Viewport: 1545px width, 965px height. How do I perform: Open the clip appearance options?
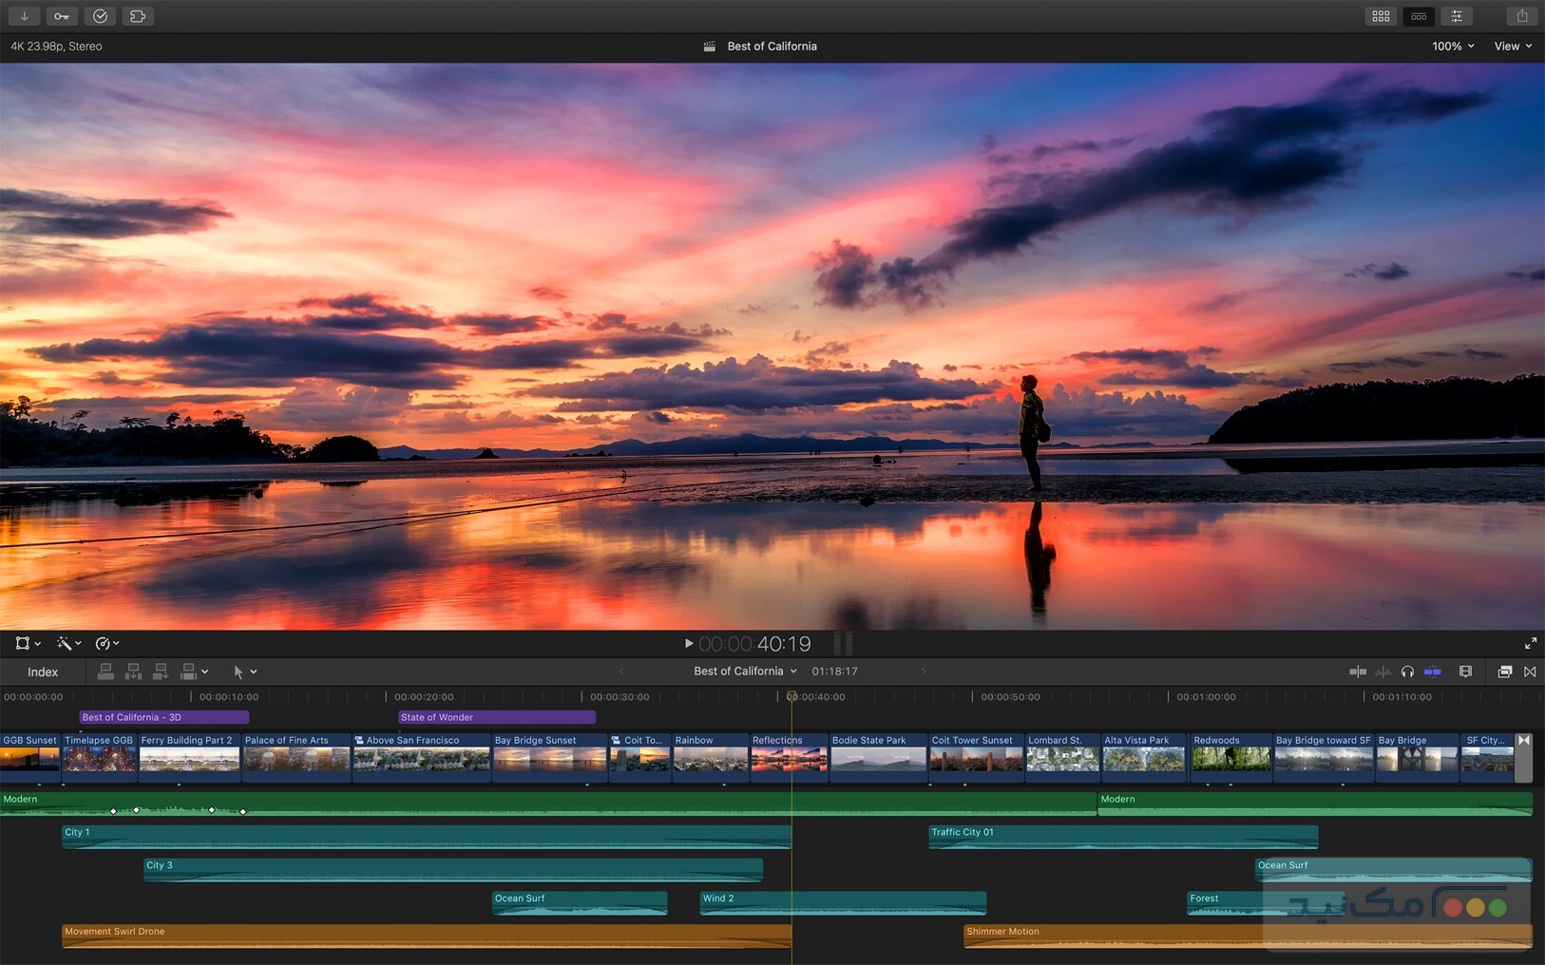tap(1464, 672)
